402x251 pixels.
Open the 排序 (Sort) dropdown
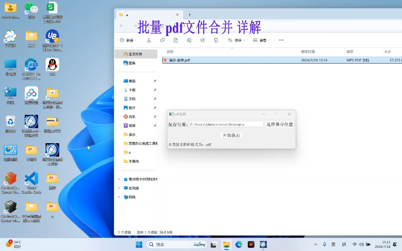point(236,40)
